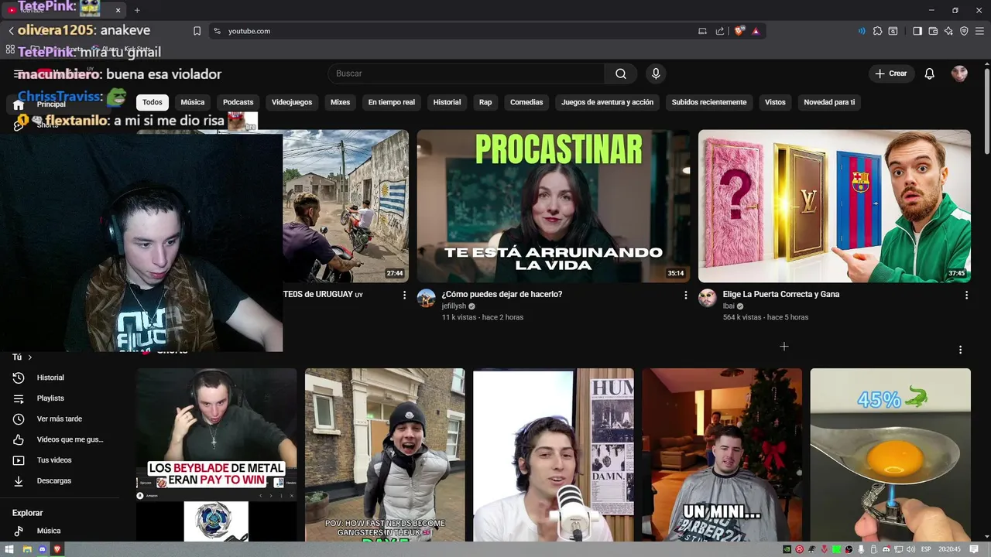Open the Uruguay motorcycle video thumbnail

[345, 206]
